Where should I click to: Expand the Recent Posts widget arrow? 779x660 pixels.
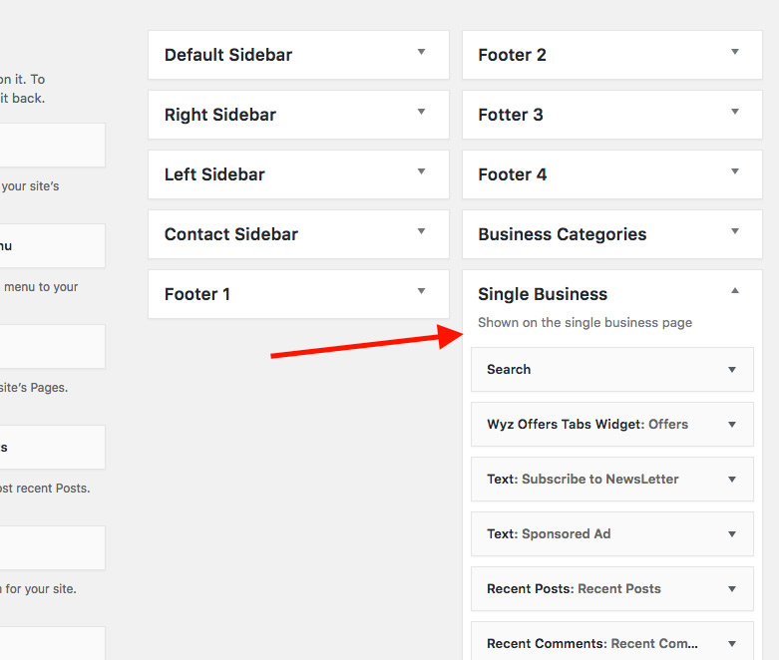(x=732, y=589)
